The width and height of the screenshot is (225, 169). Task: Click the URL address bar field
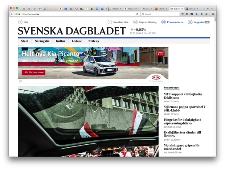pyautogui.click(x=78, y=14)
